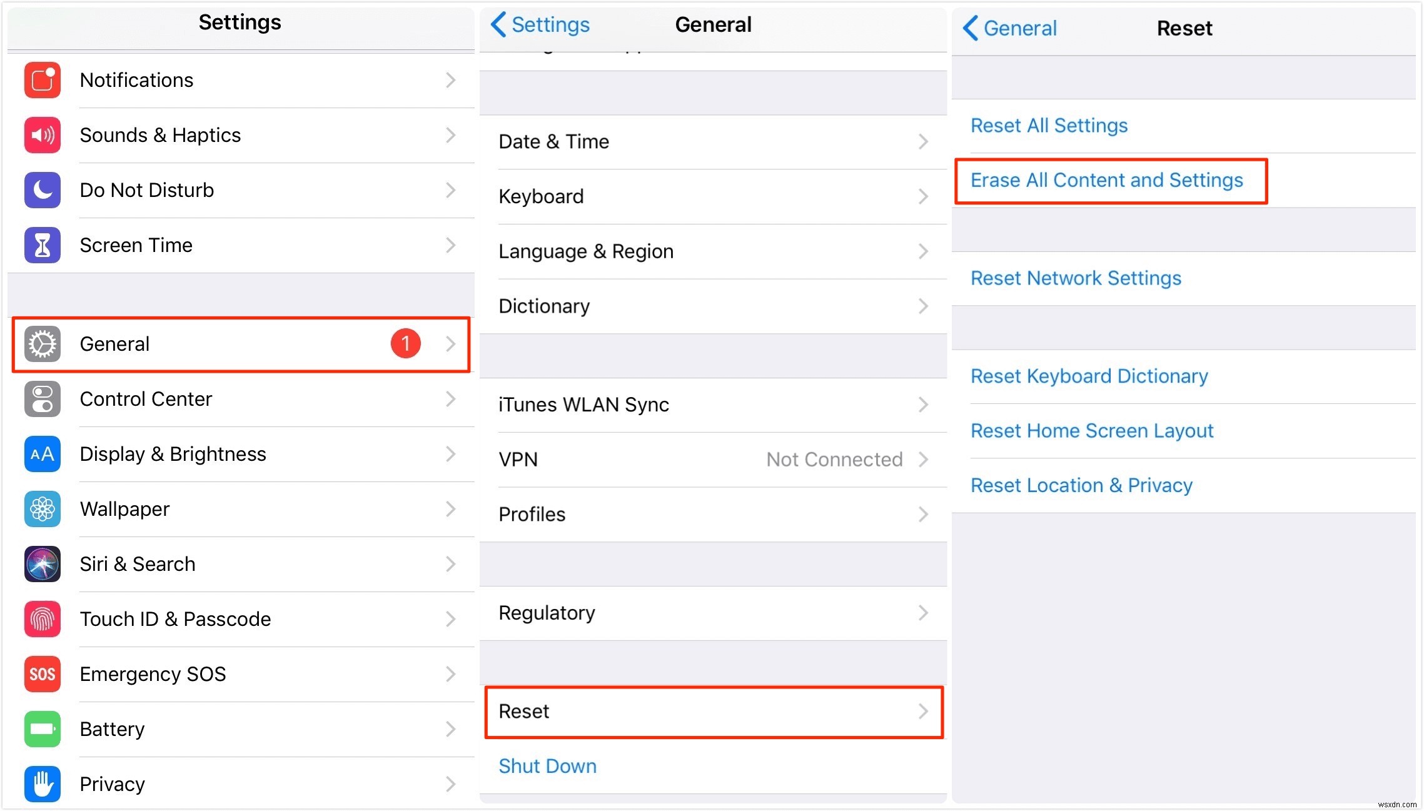Select Reset Home Screen Layout
The image size is (1424, 811).
[x=1093, y=430]
